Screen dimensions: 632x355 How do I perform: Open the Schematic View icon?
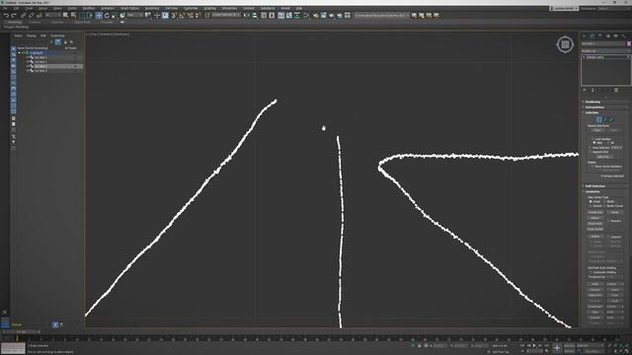(x=297, y=16)
